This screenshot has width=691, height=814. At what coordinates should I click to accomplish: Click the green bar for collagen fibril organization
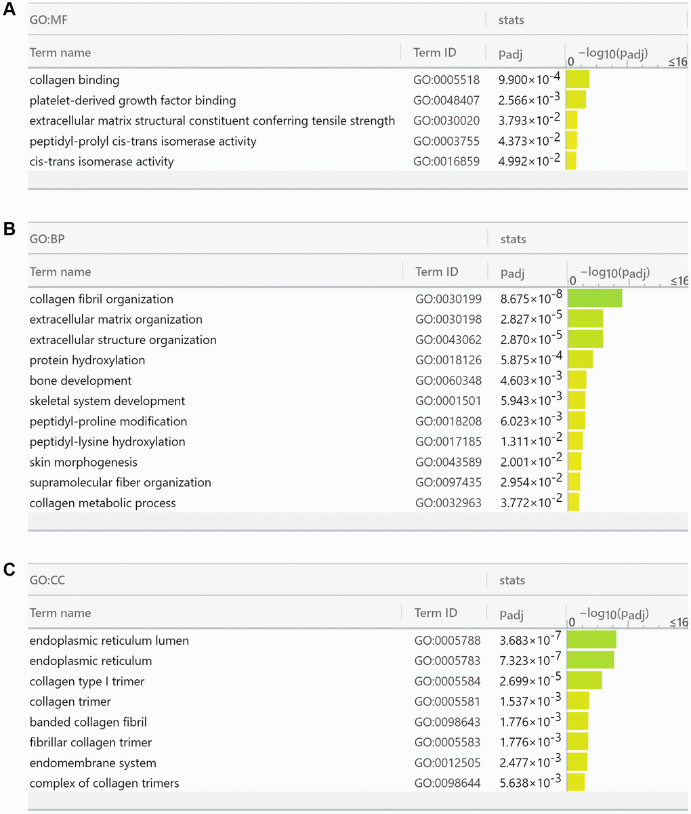coord(595,299)
